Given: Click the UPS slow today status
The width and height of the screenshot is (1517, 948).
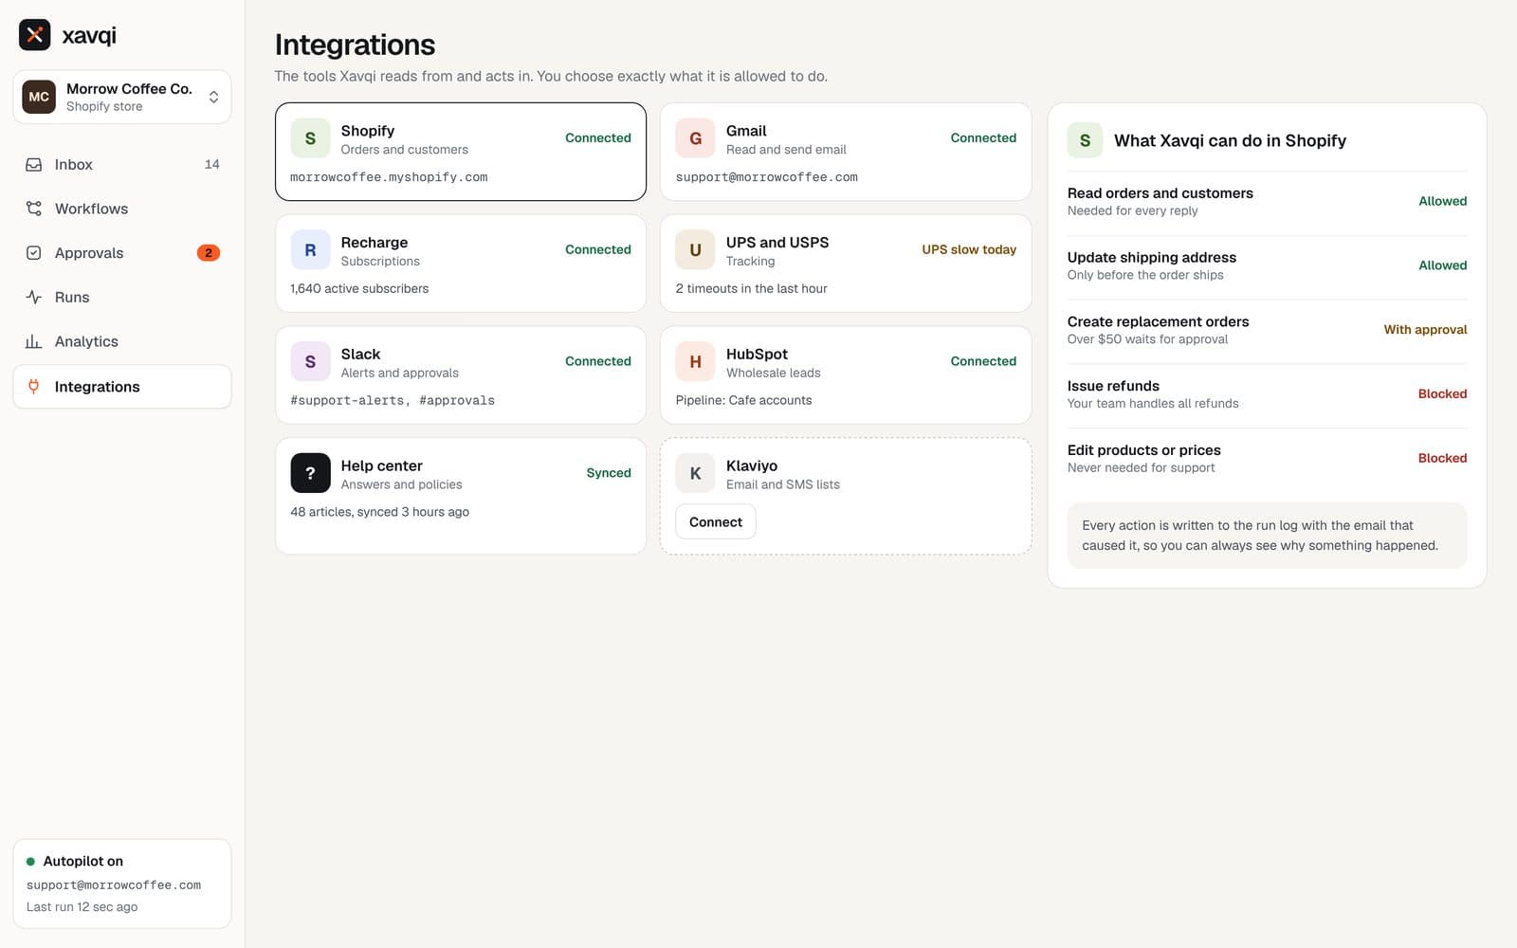Looking at the screenshot, I should point(969,250).
